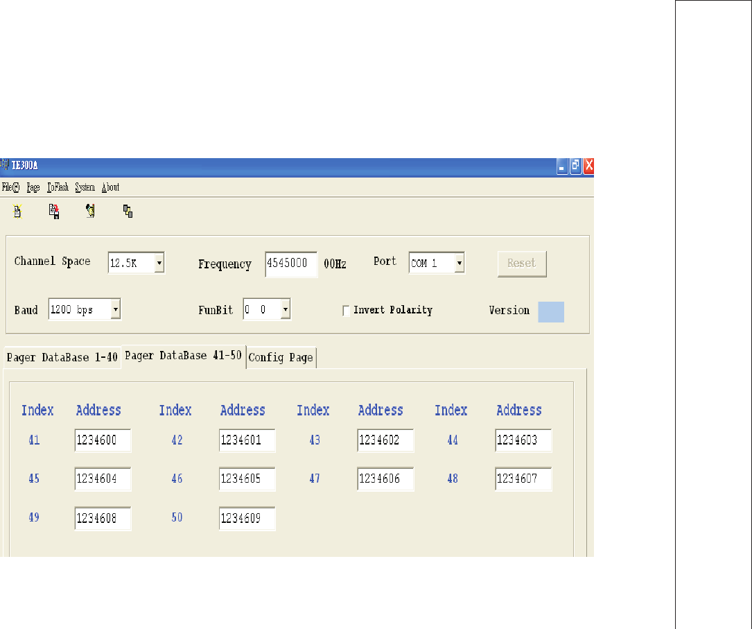Open the File menu
The image size is (752, 629).
pyautogui.click(x=10, y=187)
